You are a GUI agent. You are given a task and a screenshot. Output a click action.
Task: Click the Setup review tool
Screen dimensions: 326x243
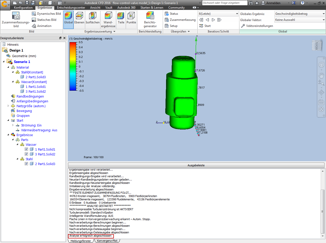coord(171,26)
